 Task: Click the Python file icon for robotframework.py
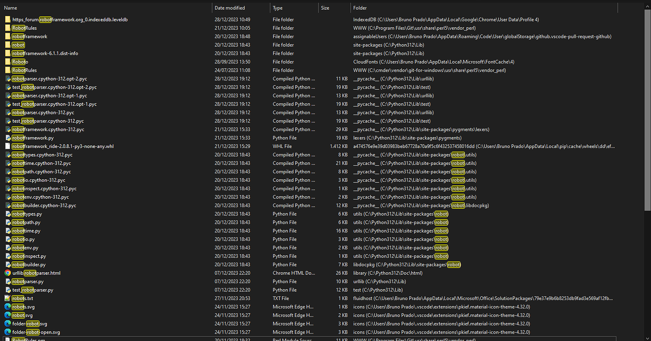(x=7, y=138)
